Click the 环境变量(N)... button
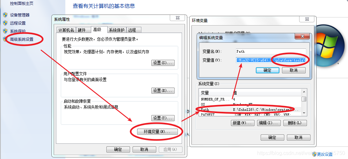Image resolution: width=348 pixels, height=159 pixels. pyautogui.click(x=158, y=132)
